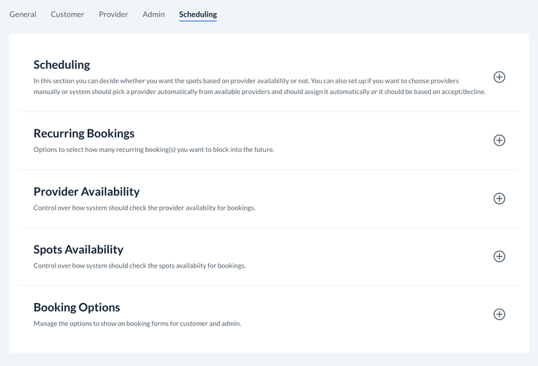The height and width of the screenshot is (366, 538).
Task: Click the Scheduling section heading
Action: point(61,64)
